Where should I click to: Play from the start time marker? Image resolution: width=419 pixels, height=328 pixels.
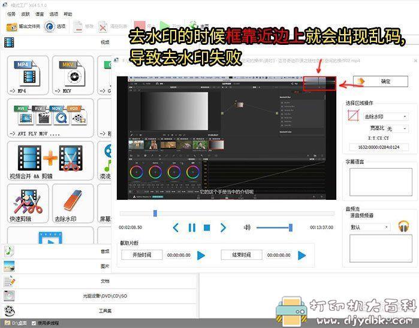[x=201, y=256]
